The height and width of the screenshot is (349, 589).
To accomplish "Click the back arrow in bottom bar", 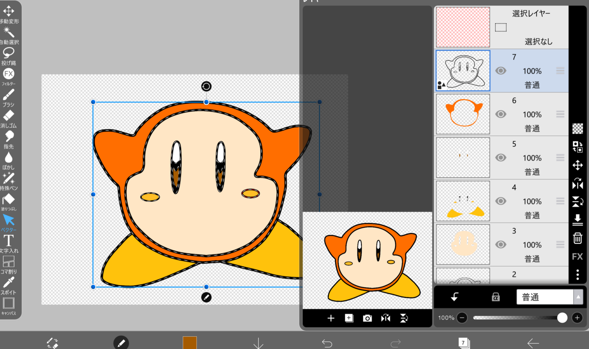I will [x=533, y=343].
